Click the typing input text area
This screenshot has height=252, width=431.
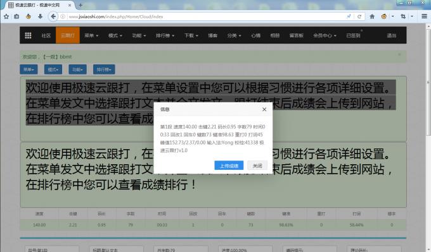click(214, 175)
